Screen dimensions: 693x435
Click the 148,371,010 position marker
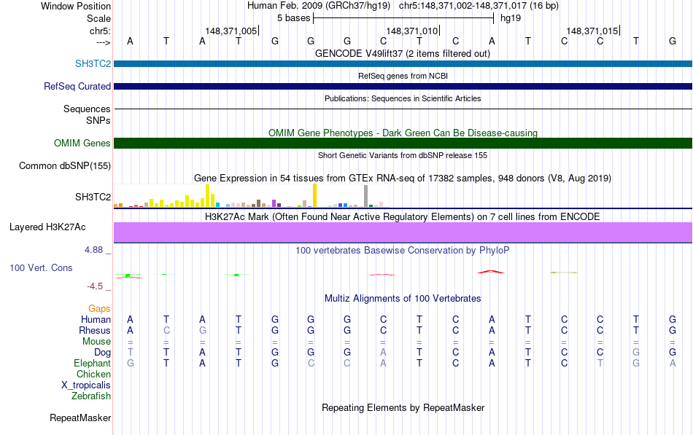point(412,31)
